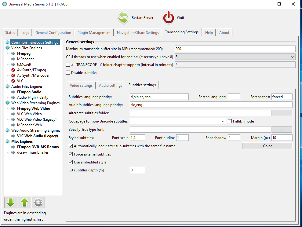Browse for alternate subtitles folder
Image resolution: width=302 pixels, height=227 pixels.
(282, 113)
